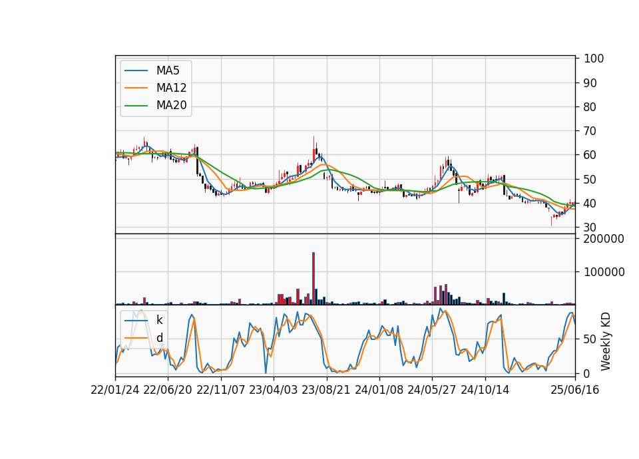Click the d legend label
Image resolution: width=639 pixels, height=459 pixels.
pyautogui.click(x=159, y=338)
